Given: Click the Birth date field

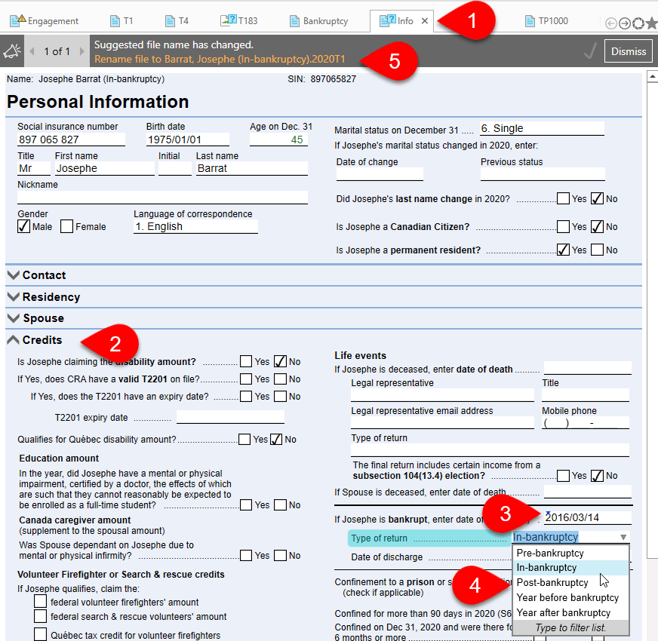Looking at the screenshot, I should (x=188, y=140).
